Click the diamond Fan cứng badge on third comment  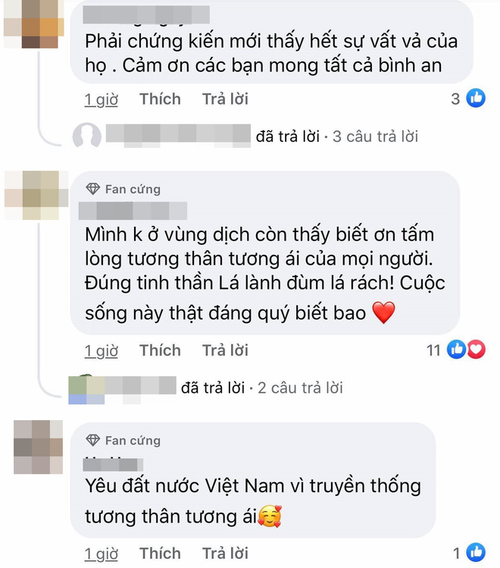point(123,440)
